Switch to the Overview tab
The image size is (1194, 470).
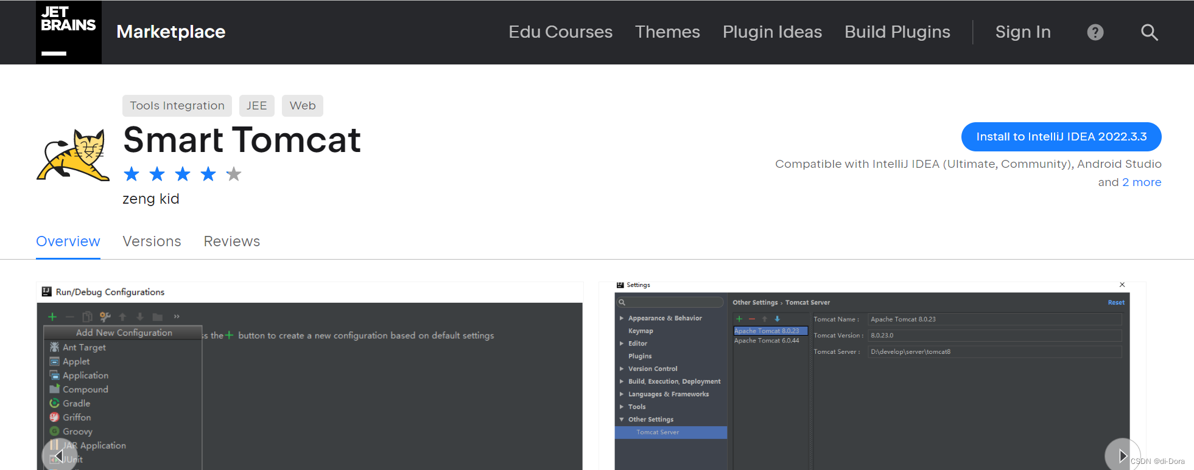(x=68, y=241)
